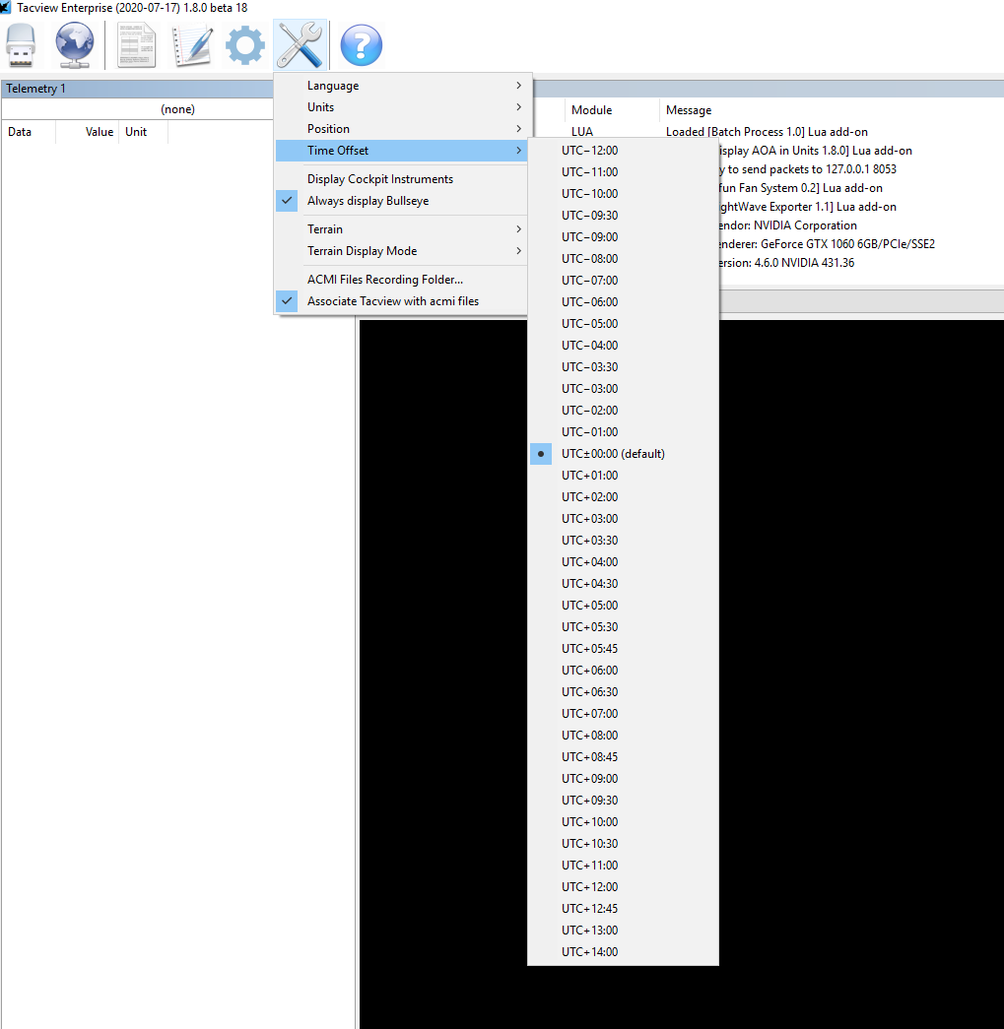Click the Value column header
This screenshot has width=1004, height=1029.
pyautogui.click(x=88, y=132)
